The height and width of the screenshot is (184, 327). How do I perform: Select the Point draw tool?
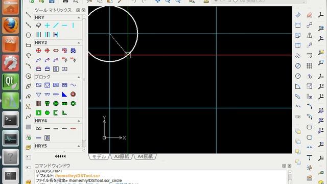point(29,107)
